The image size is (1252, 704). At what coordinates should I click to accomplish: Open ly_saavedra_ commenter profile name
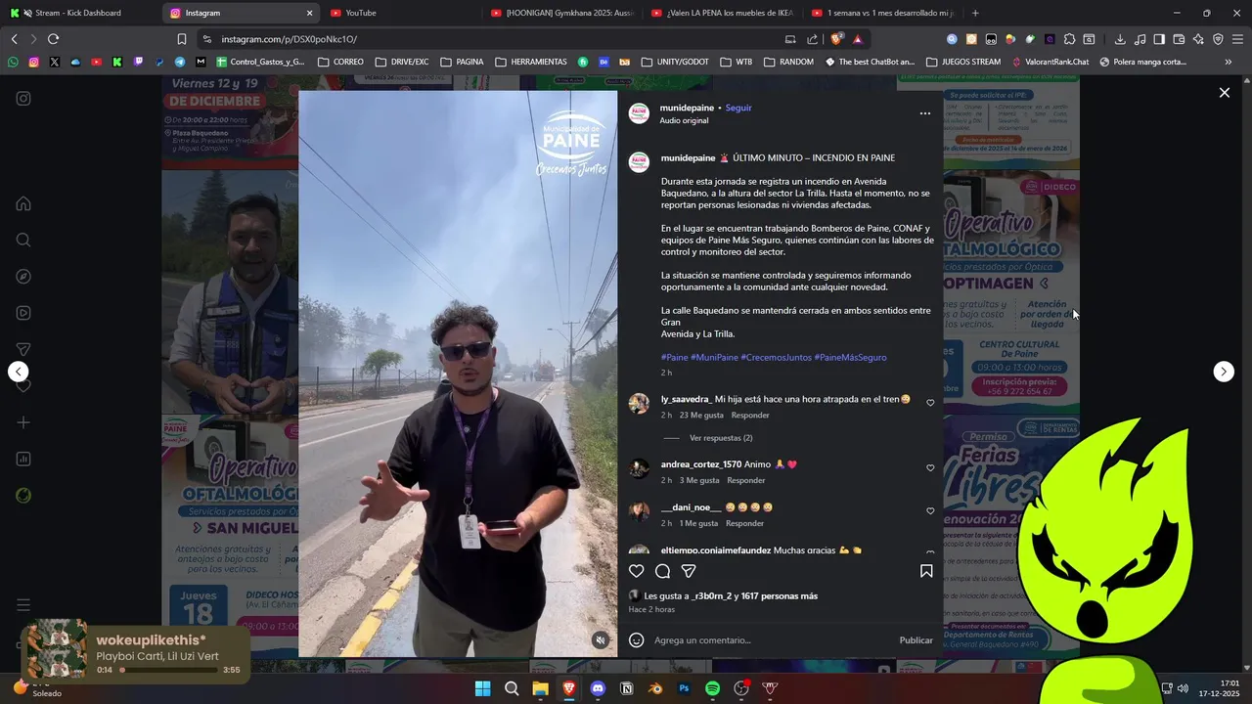tap(686, 399)
